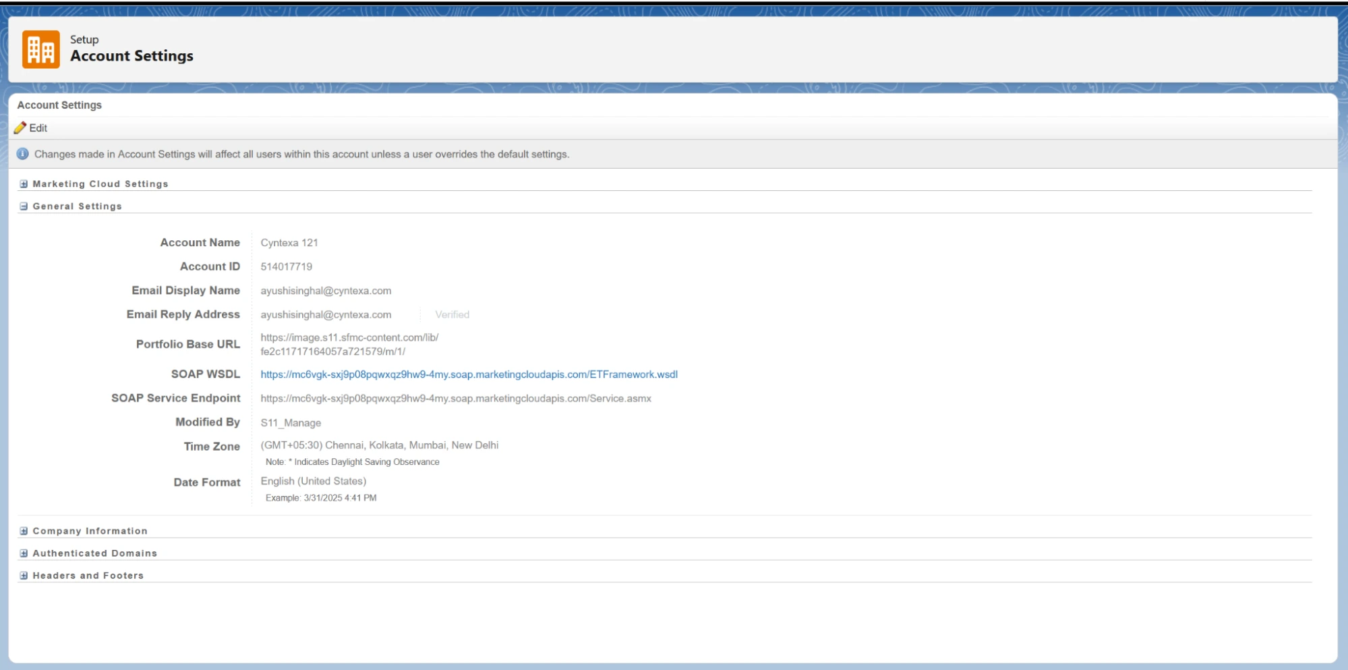Click the Portfolio Base URL value
The image size is (1348, 670).
pyautogui.click(x=349, y=344)
